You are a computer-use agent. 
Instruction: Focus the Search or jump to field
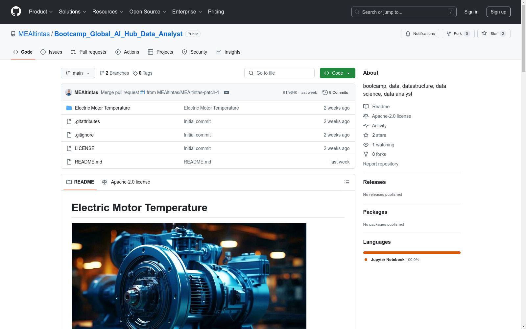pos(404,12)
